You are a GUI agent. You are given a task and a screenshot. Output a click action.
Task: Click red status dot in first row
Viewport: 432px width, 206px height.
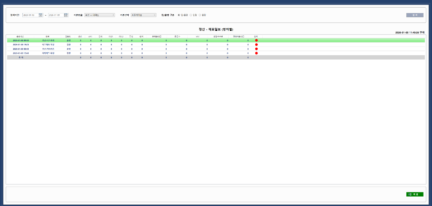[x=256, y=40]
